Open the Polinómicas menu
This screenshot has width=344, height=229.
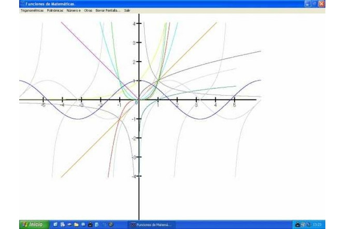(x=54, y=10)
